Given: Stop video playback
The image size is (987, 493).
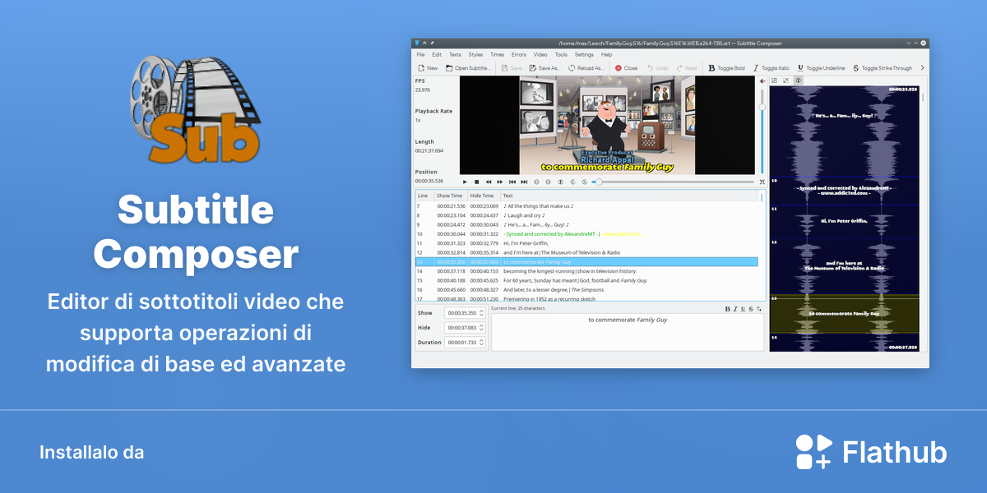Looking at the screenshot, I should pos(476,182).
